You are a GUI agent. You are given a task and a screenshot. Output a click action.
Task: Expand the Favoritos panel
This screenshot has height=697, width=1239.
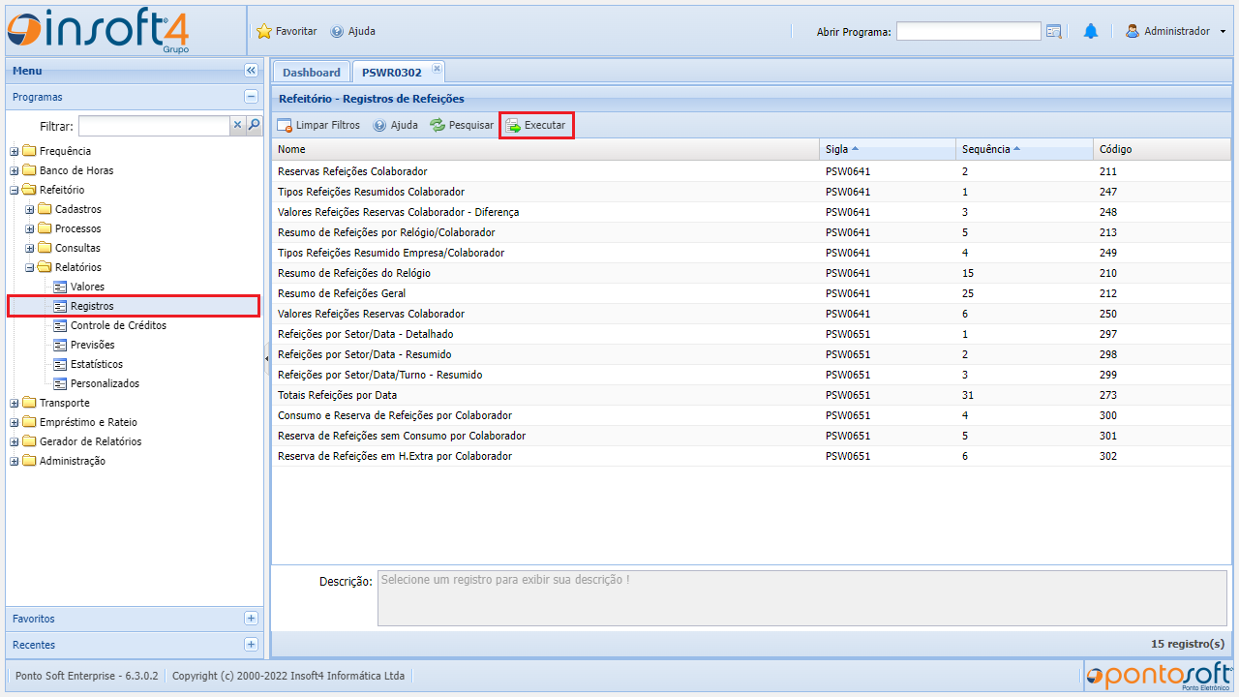(251, 619)
